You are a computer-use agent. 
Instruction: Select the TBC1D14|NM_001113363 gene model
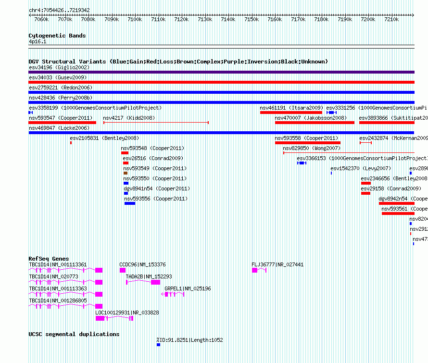point(65,294)
